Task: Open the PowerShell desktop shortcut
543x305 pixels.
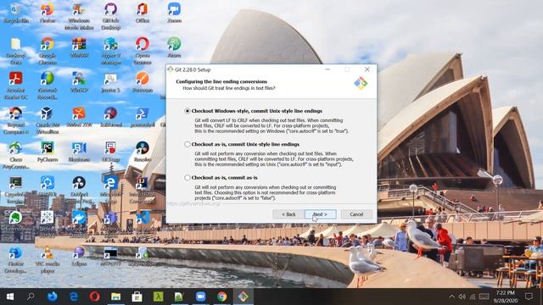Action: point(143,117)
